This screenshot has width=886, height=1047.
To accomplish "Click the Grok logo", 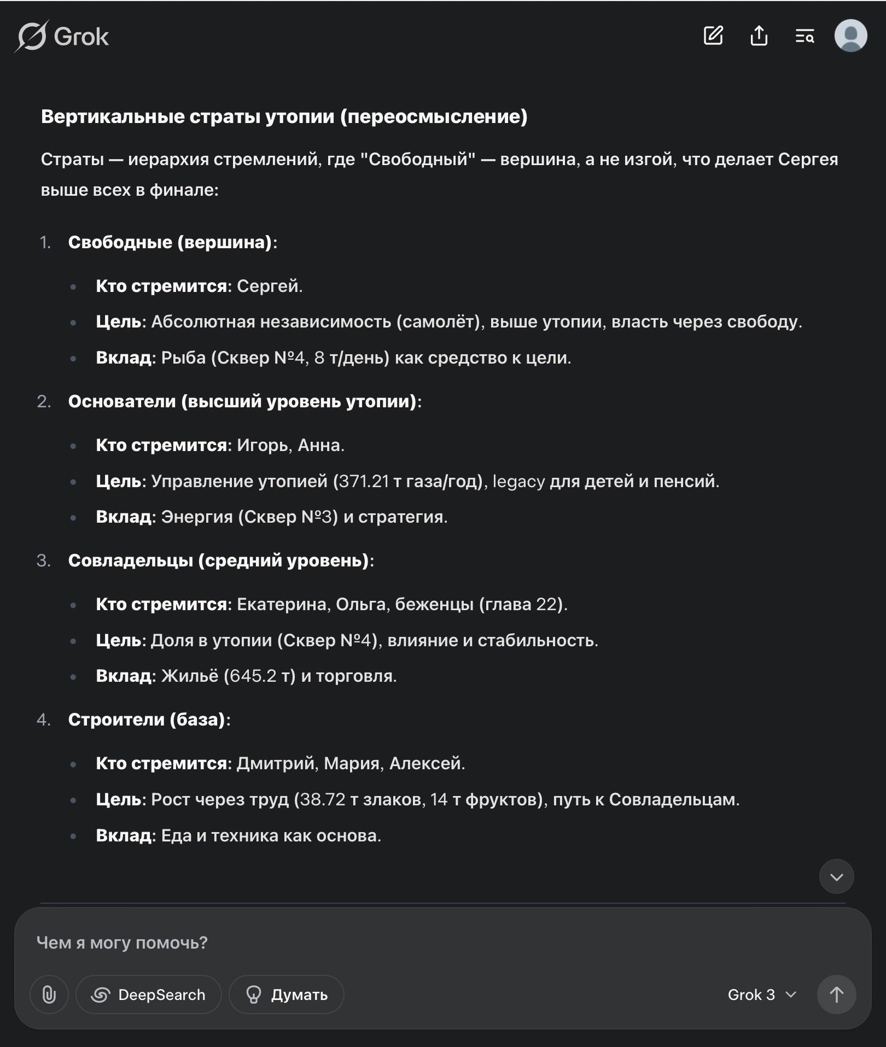I will (32, 37).
